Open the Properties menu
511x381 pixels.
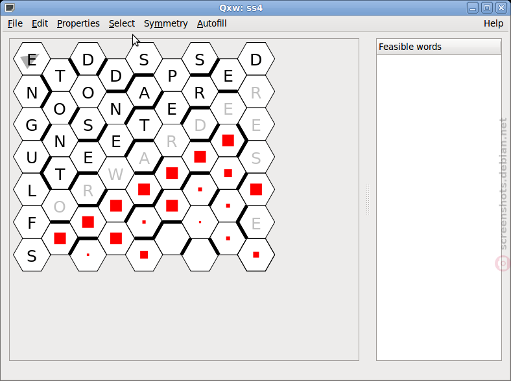coord(78,23)
